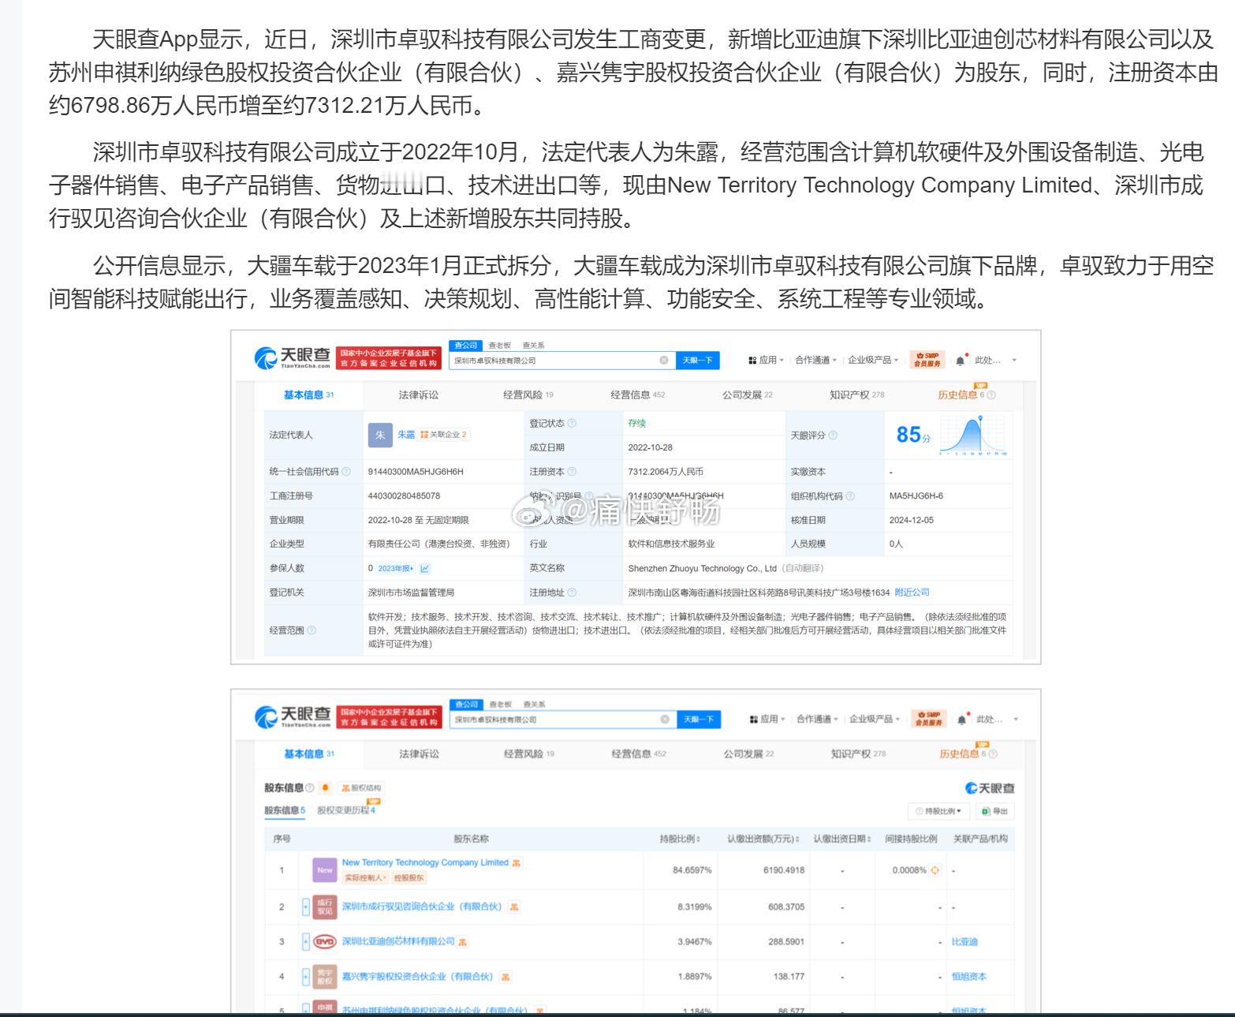Switch to 查老板 search tab in basic-info screenshot
The height and width of the screenshot is (1017, 1235).
(499, 346)
